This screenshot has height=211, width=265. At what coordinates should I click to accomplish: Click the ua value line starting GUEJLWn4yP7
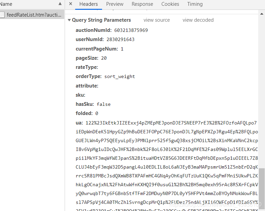pyautogui.click(x=167, y=140)
